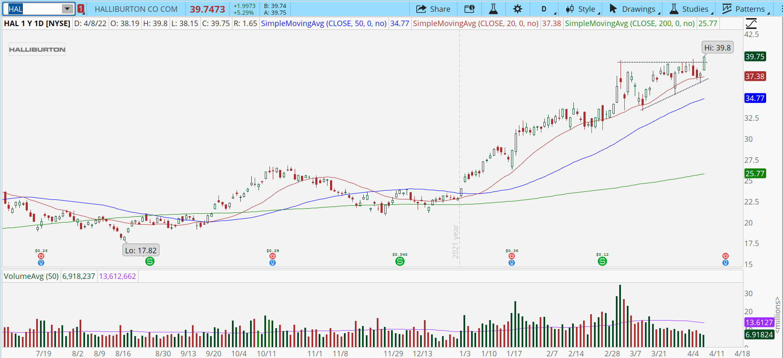
Task: Click the HAL symbol input field
Action: coord(35,9)
